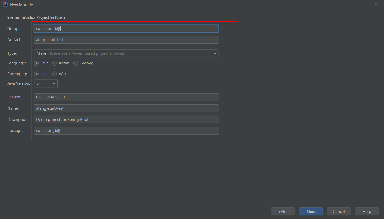Viewport: 384px width, 219px height.
Task: Open the Type dropdown showing Maven
Action: (x=126, y=53)
